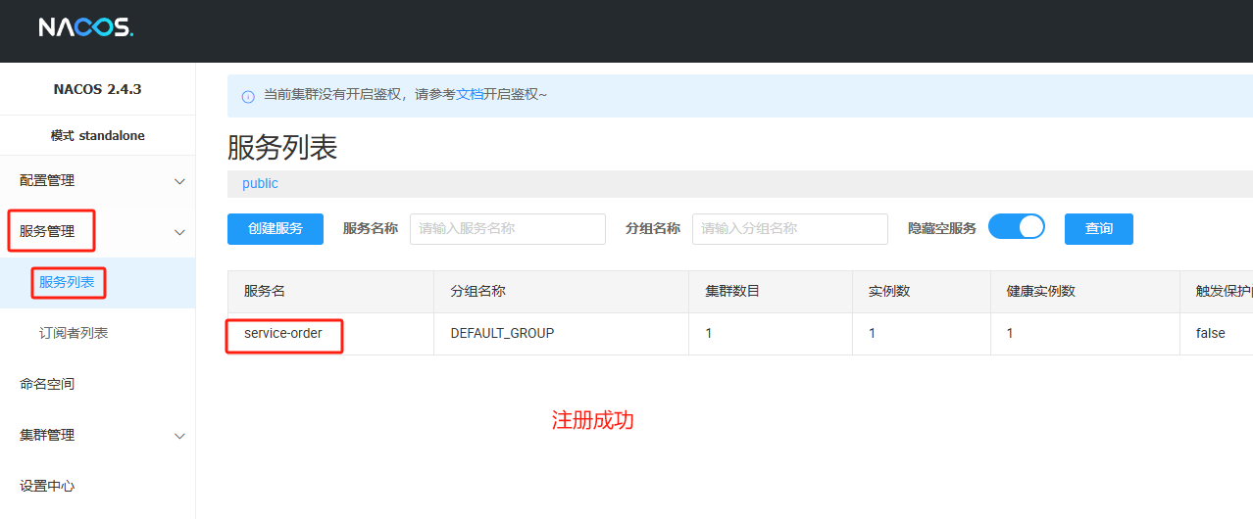Click the 查询 button
The image size is (1253, 519).
pyautogui.click(x=1099, y=229)
